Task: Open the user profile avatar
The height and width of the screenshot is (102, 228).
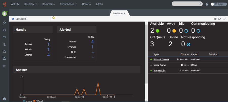Action: click(4, 14)
